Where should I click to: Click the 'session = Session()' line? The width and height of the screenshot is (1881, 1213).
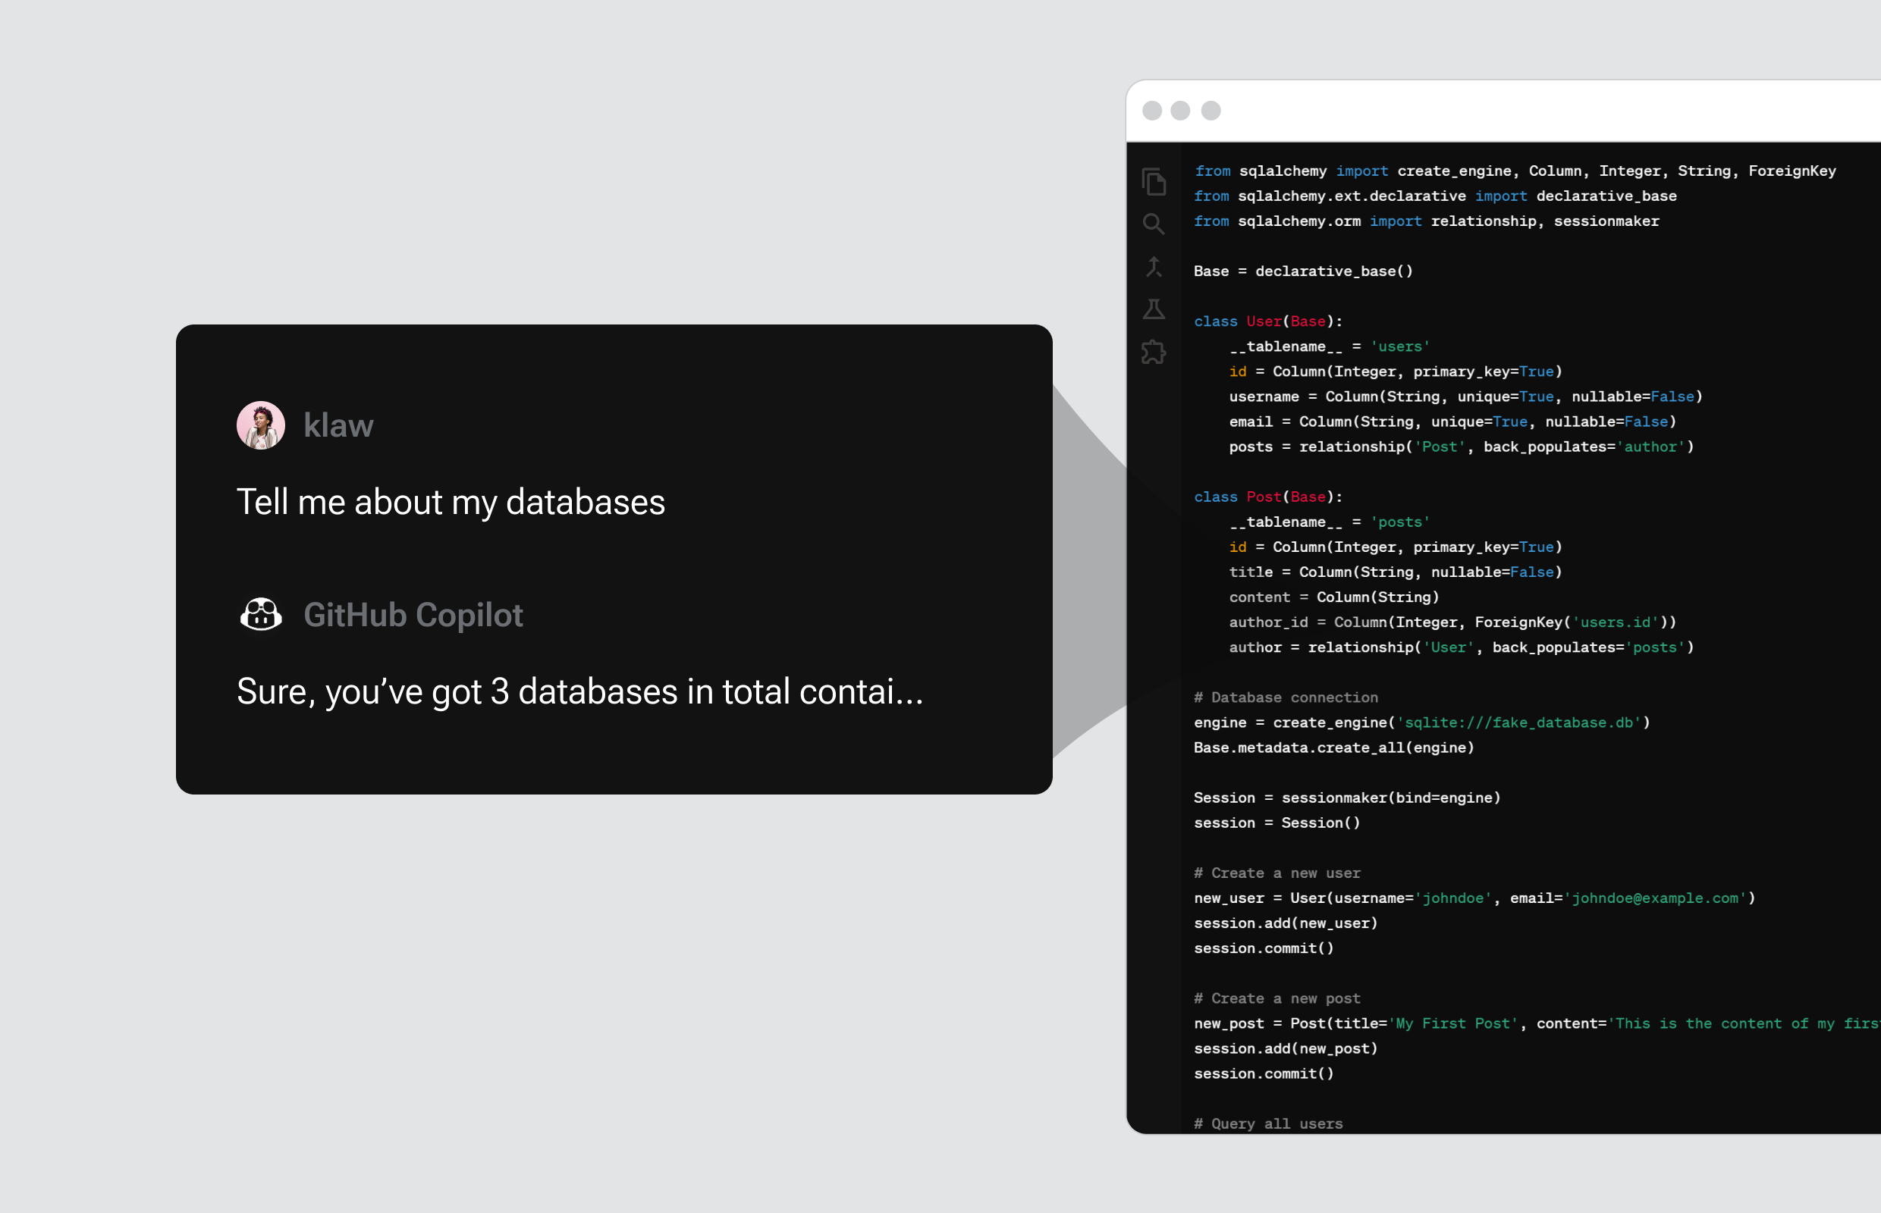click(1277, 823)
